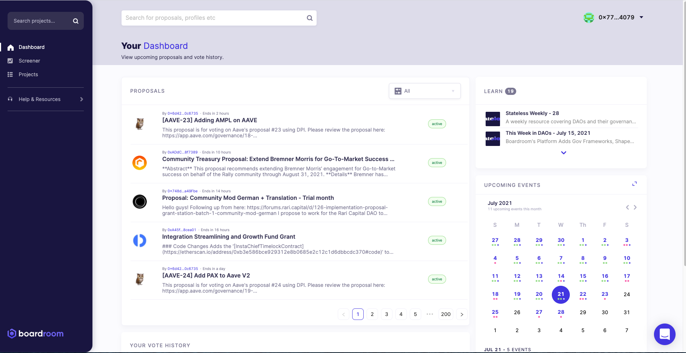
Task: Click the Dashboard home icon
Action: [x=10, y=47]
